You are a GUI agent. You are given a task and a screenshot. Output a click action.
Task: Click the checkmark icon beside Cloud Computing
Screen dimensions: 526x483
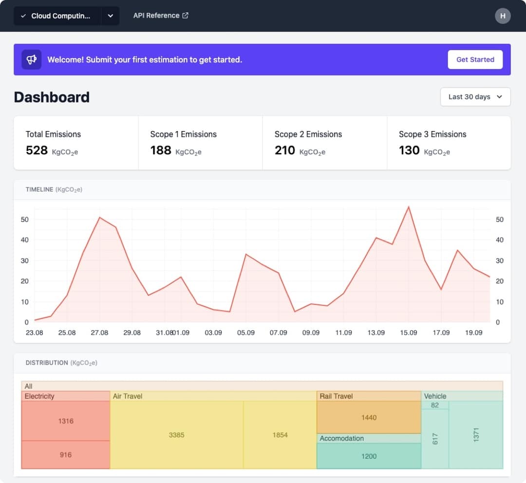[23, 16]
